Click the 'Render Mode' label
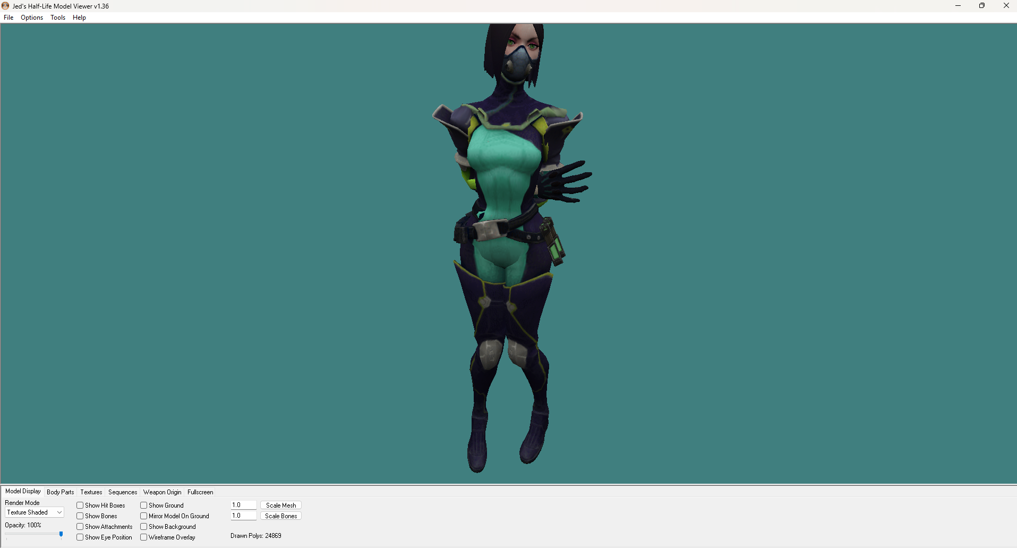The height and width of the screenshot is (548, 1017). (22, 503)
